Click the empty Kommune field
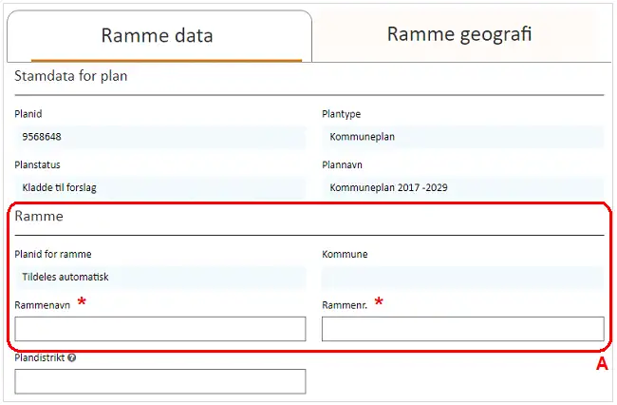This screenshot has height=405, width=617. tap(462, 277)
